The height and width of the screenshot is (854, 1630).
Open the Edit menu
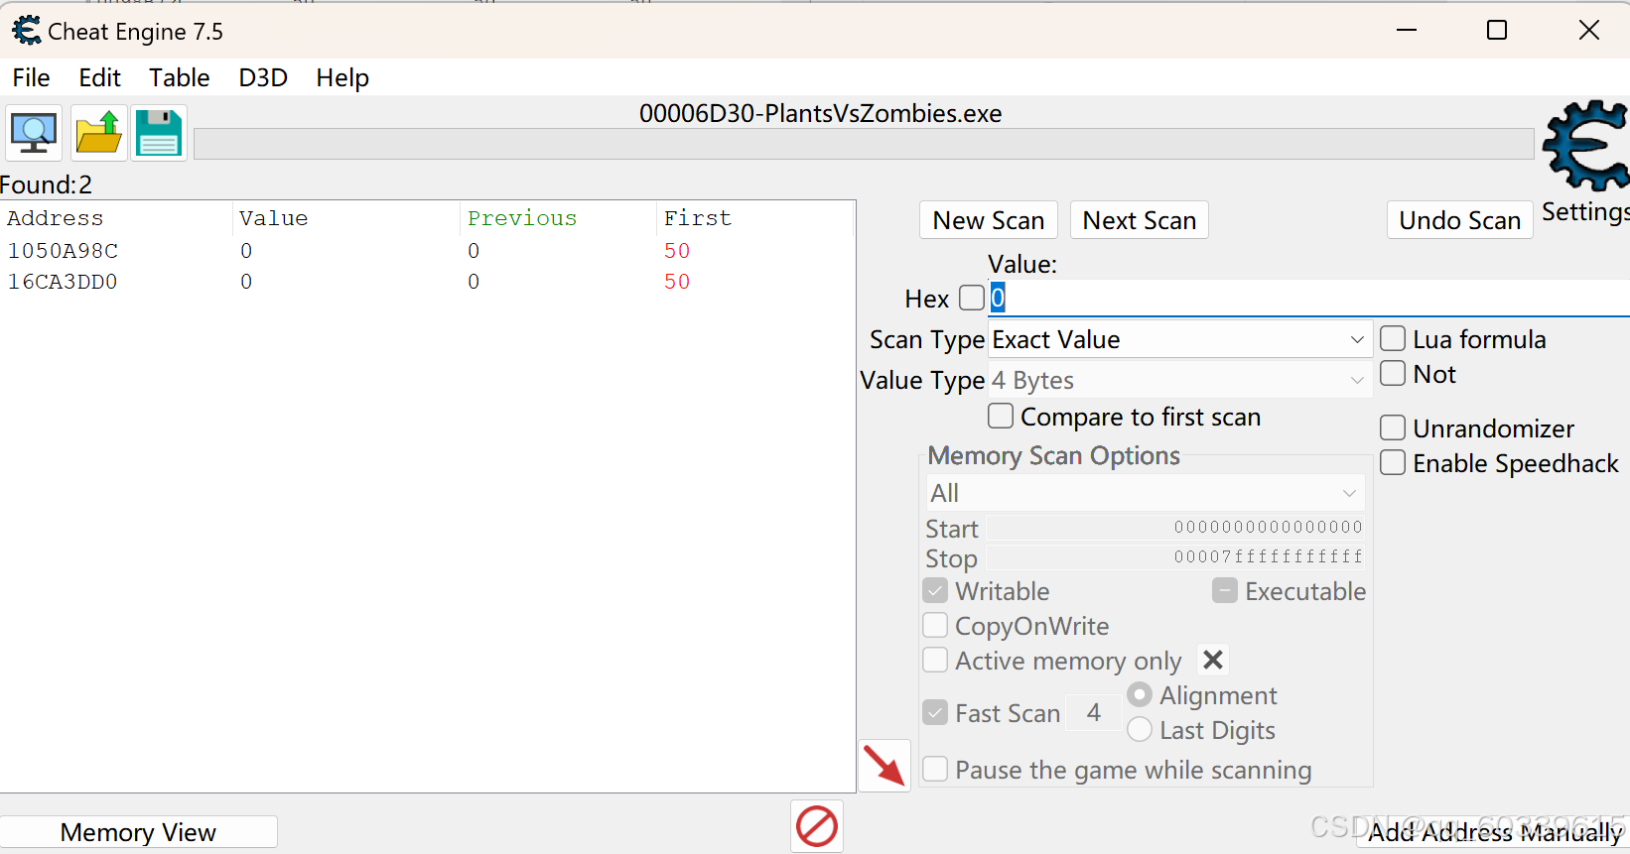99,77
